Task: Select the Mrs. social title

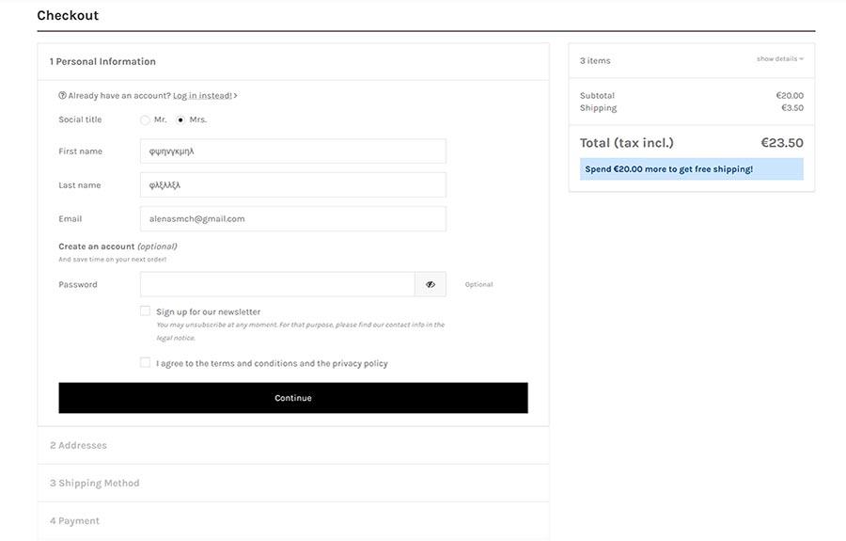Action: [x=180, y=119]
